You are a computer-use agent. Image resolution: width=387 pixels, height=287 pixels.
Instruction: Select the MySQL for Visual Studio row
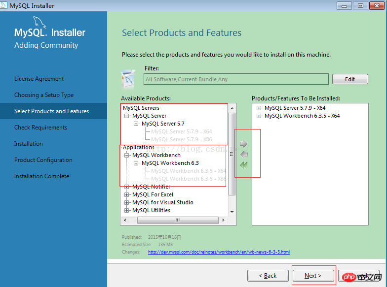tap(163, 202)
